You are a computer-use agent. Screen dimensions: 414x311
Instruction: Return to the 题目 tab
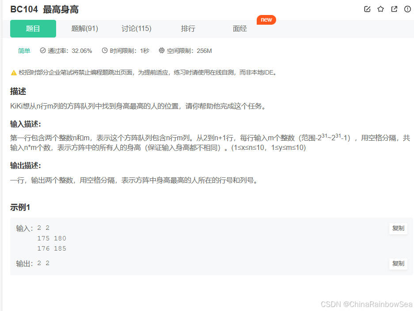pos(33,28)
